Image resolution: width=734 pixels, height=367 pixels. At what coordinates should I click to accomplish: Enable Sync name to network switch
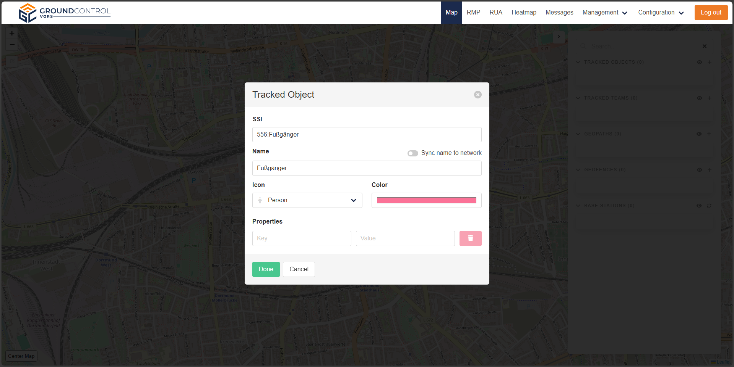pyautogui.click(x=412, y=153)
